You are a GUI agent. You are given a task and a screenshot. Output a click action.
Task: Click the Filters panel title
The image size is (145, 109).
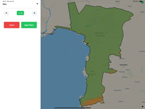(5, 4)
